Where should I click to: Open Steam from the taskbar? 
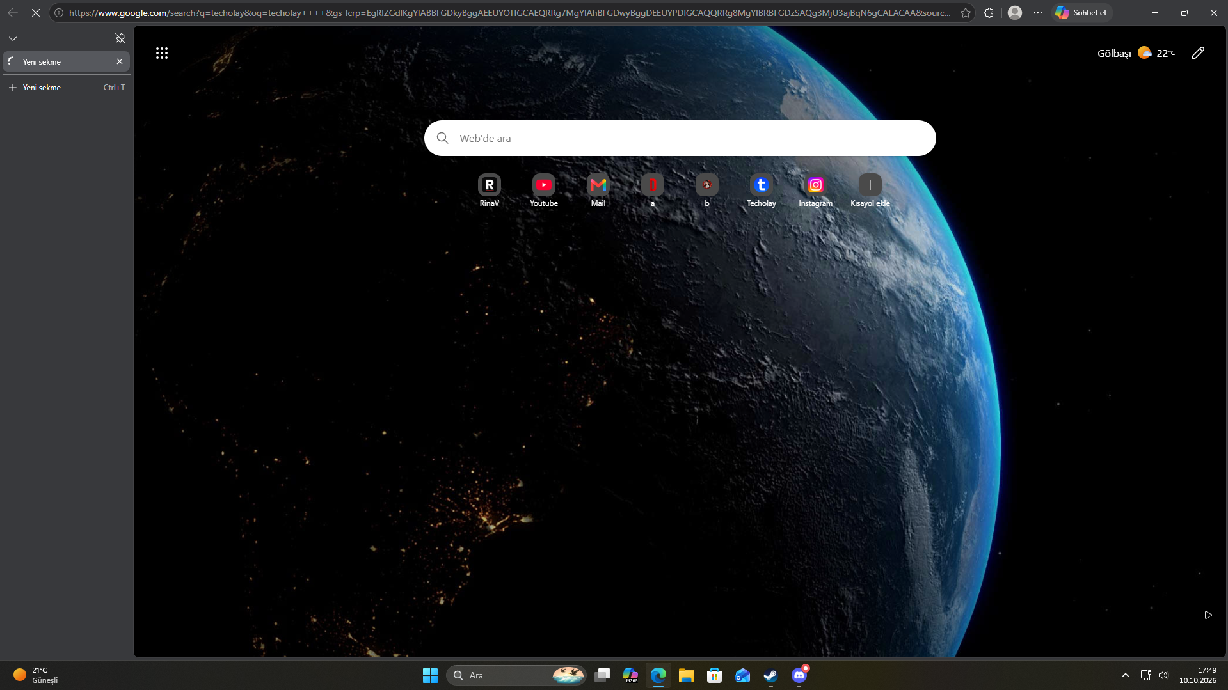point(771,675)
